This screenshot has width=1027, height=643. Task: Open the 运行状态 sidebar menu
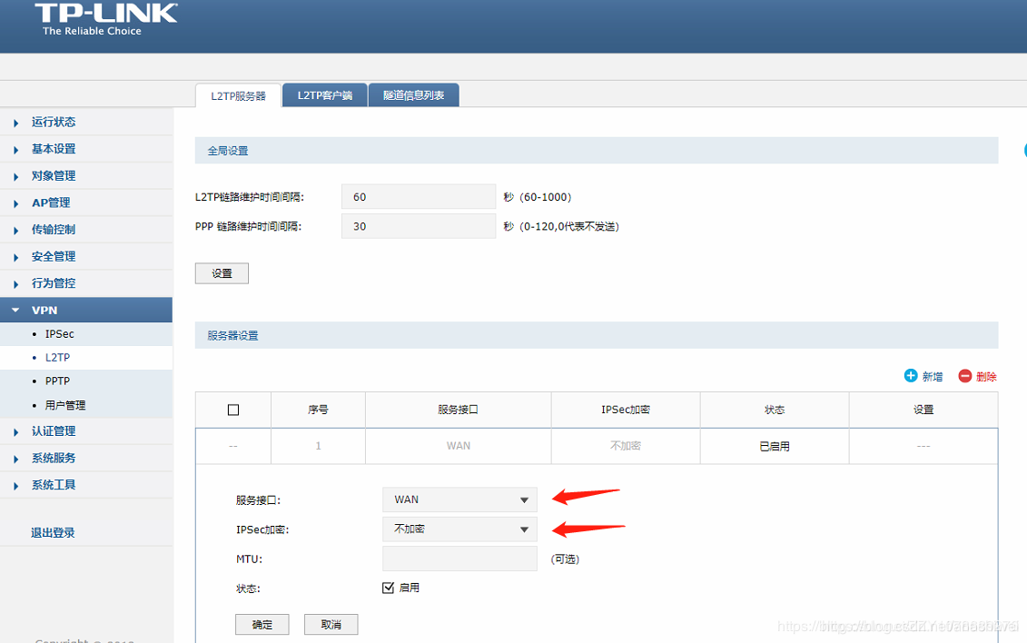[54, 122]
